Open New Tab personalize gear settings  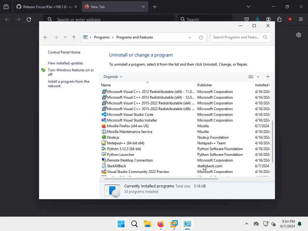tap(299, 35)
